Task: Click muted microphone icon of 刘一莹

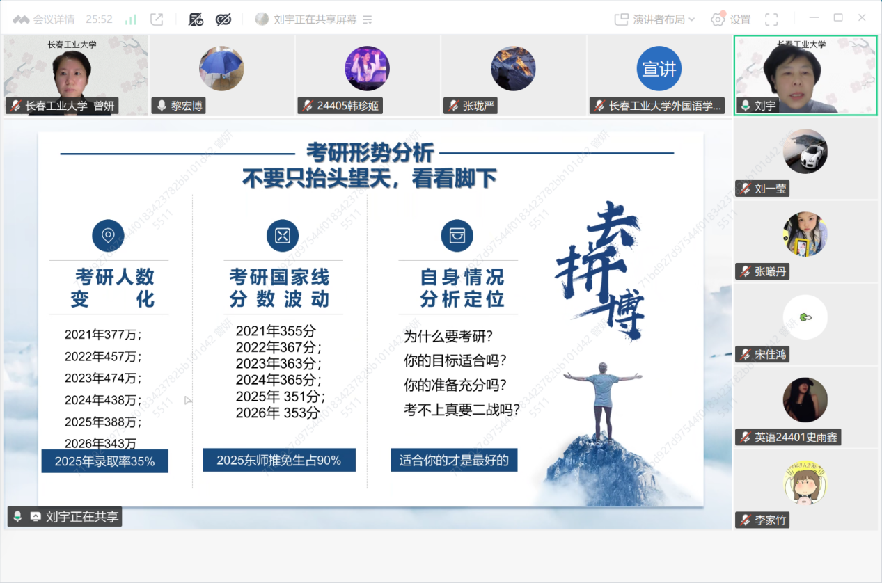Action: (x=745, y=189)
